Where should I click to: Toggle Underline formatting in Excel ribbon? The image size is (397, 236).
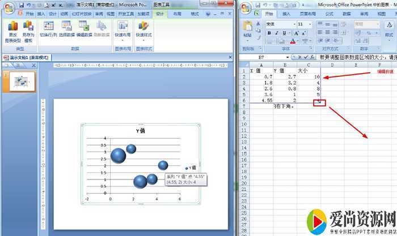[x=284, y=33]
